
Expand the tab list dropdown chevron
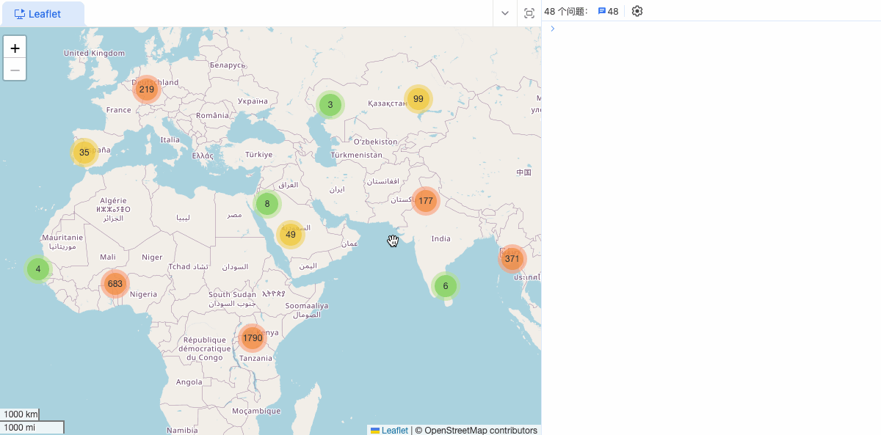coord(505,12)
